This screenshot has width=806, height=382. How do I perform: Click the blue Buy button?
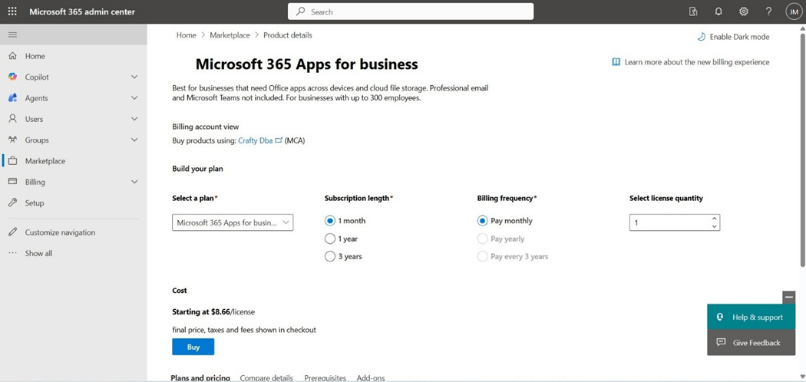193,347
